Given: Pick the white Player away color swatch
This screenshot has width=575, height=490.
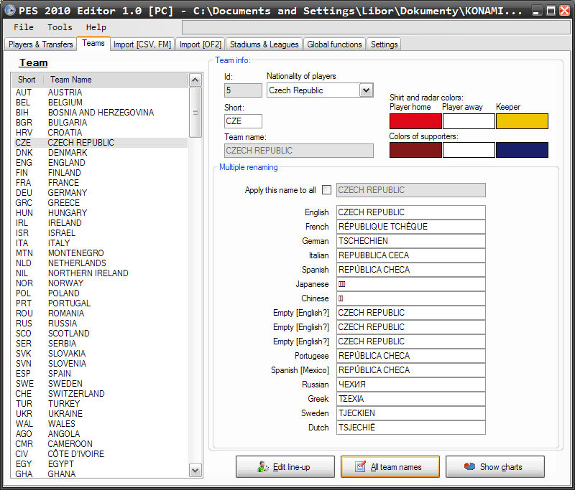Looking at the screenshot, I should coord(469,121).
